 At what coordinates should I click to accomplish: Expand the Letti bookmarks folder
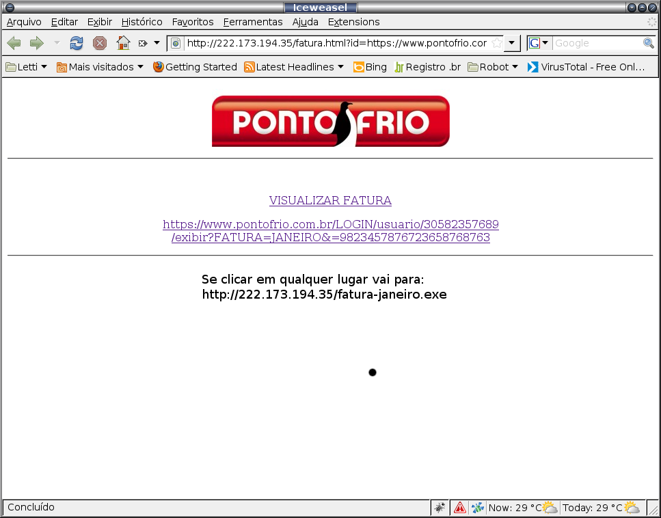click(26, 67)
